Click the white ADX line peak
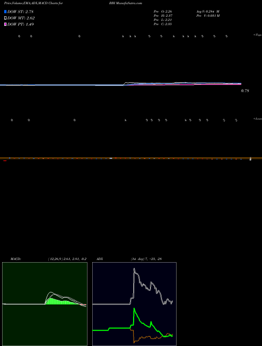Image resolution: width=262 pixels, height=346 pixels. click(134, 269)
